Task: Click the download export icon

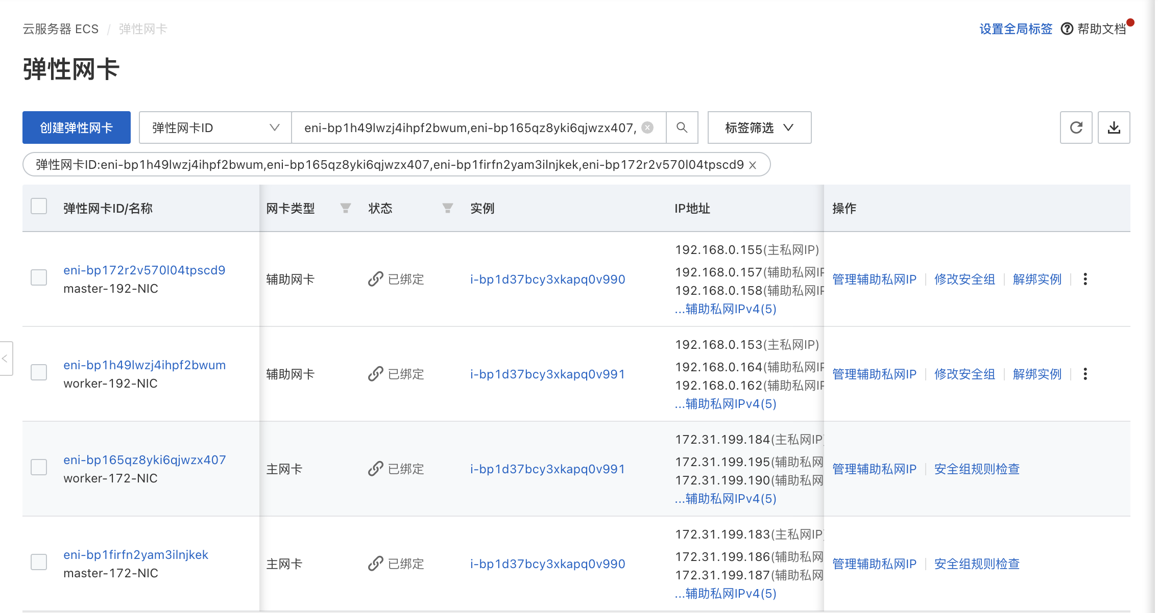Action: tap(1114, 127)
